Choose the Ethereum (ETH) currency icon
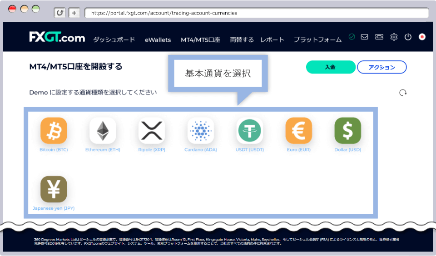 [x=103, y=131]
